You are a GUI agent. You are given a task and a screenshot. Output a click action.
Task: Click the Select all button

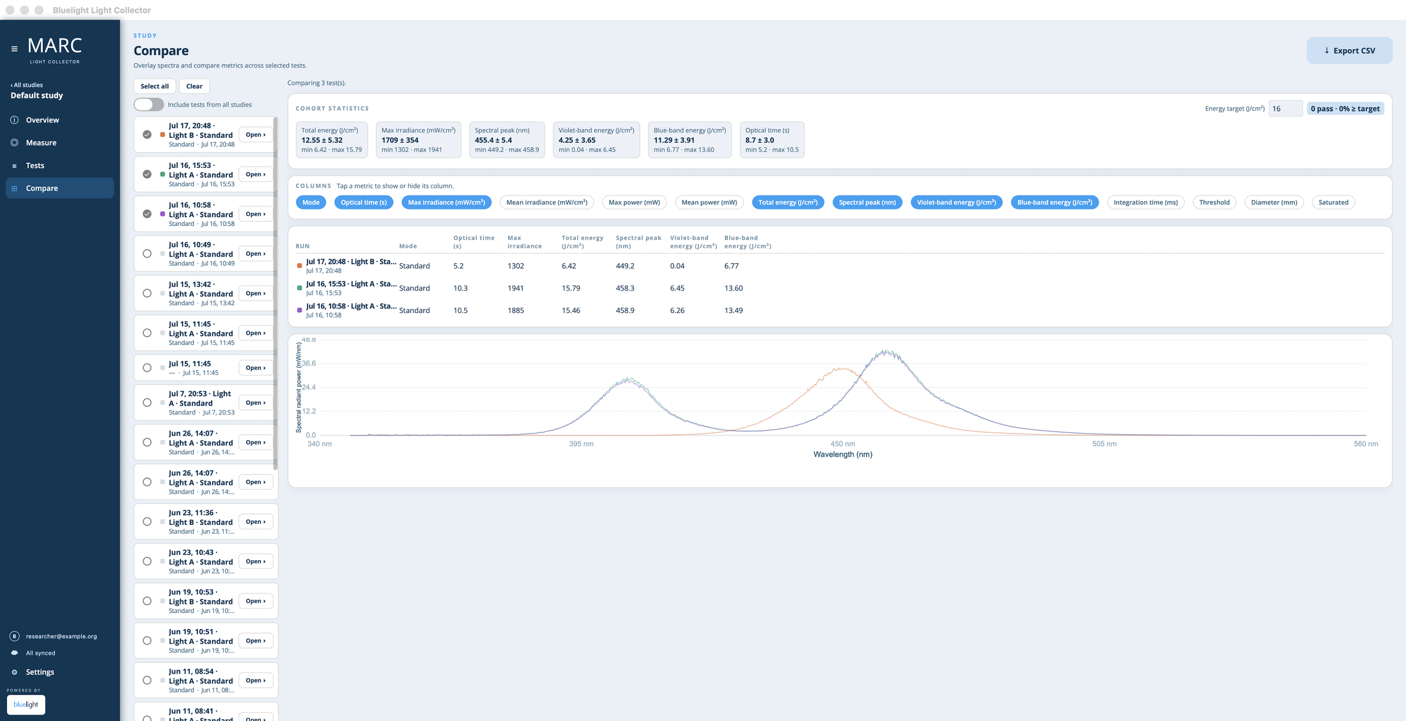155,86
